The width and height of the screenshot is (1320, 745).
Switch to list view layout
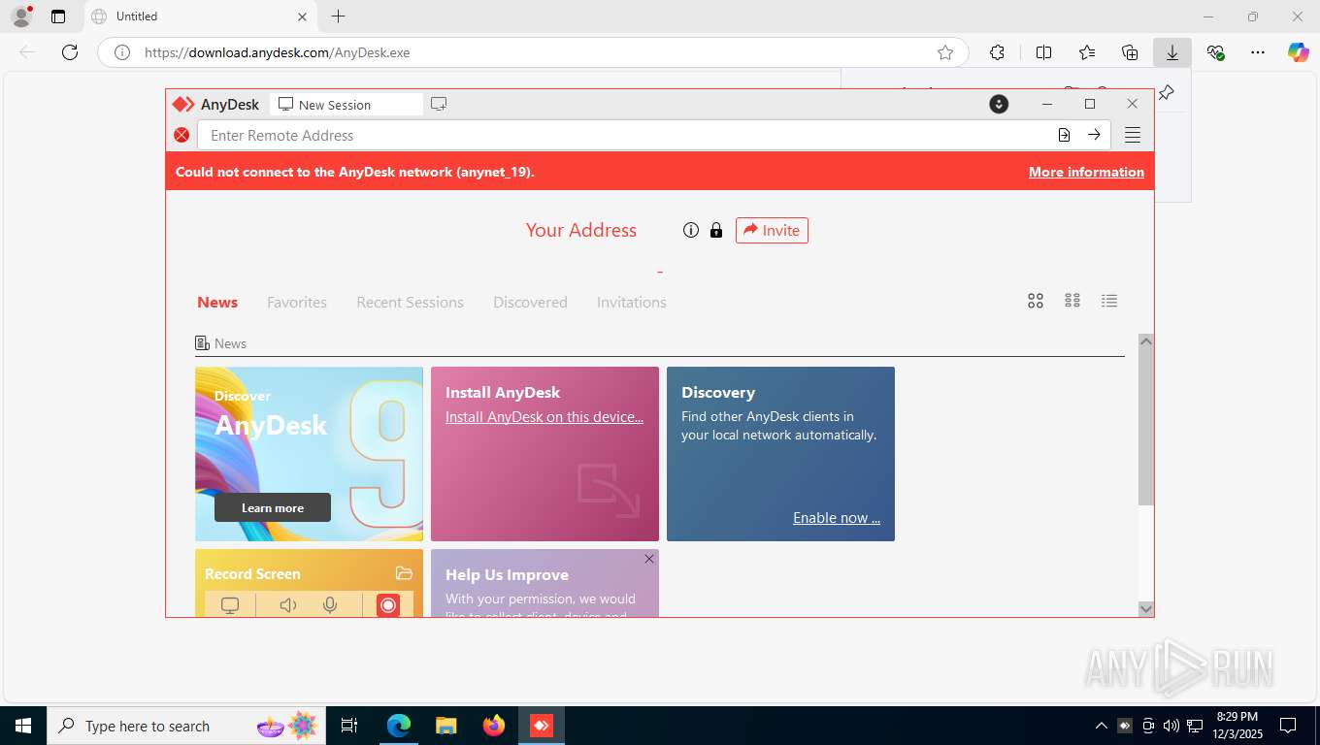[1109, 301]
